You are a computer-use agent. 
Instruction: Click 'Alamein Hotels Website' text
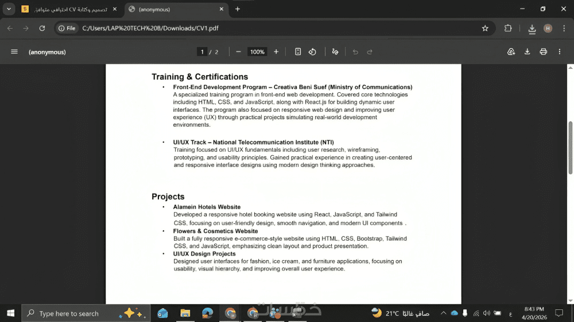coord(207,207)
